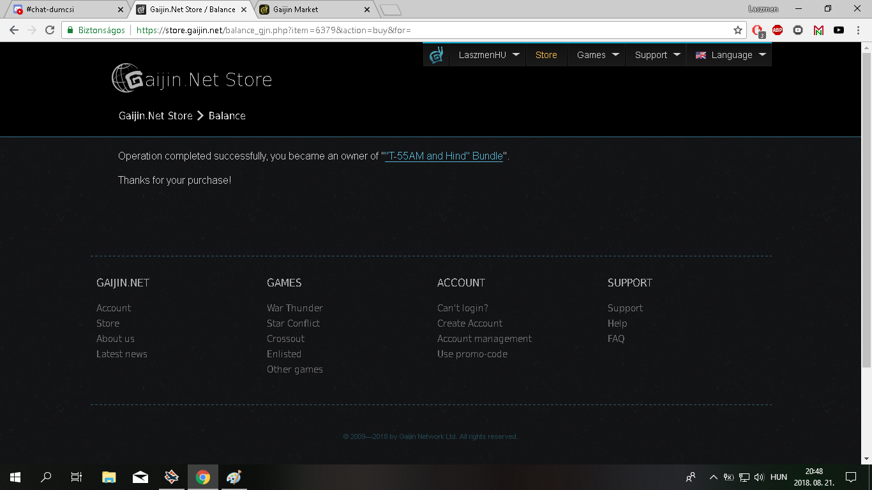Open Enlisted game link
The width and height of the screenshot is (872, 490).
pos(284,354)
